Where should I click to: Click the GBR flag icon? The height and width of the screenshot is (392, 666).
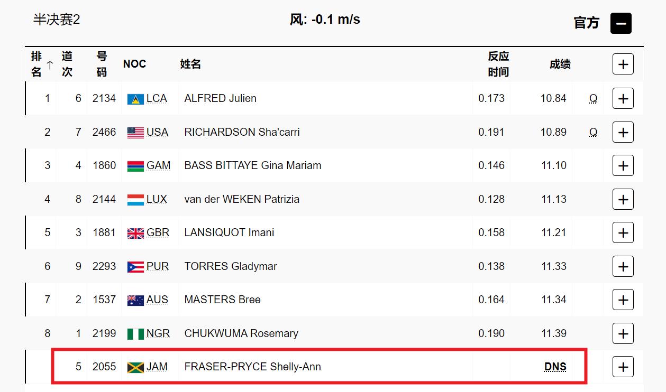point(135,233)
